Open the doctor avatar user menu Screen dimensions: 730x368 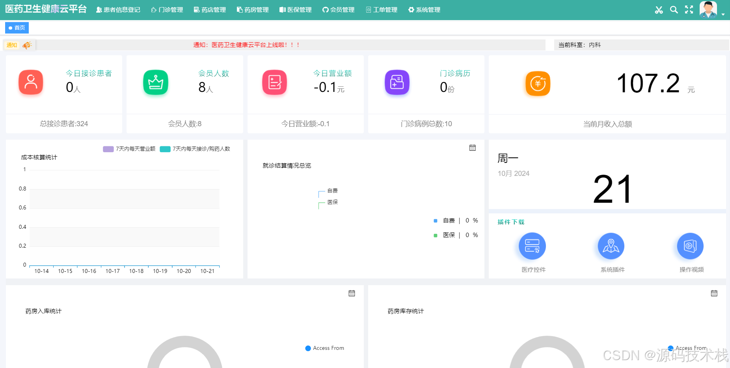click(708, 10)
